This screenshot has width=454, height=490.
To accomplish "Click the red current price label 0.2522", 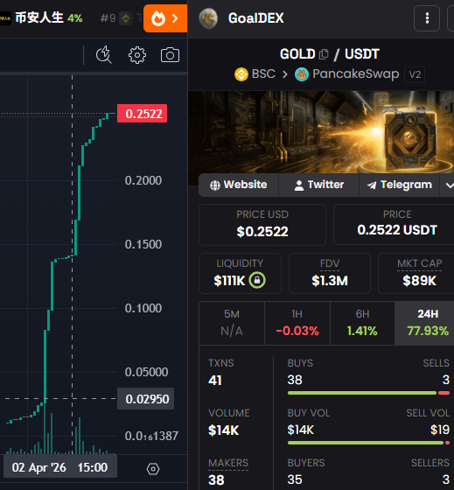I will pos(143,114).
